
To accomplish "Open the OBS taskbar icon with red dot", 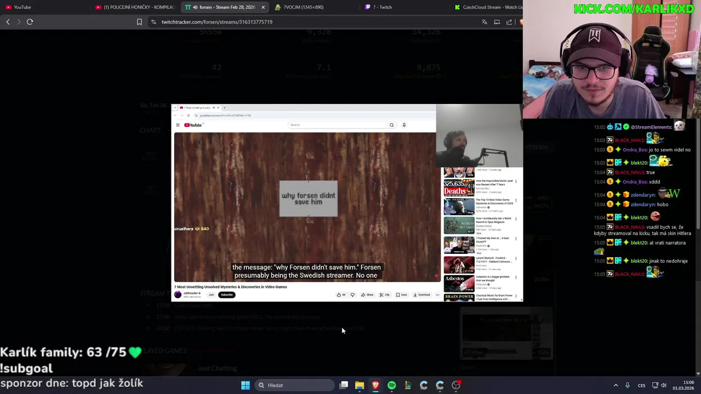I will pos(456,385).
